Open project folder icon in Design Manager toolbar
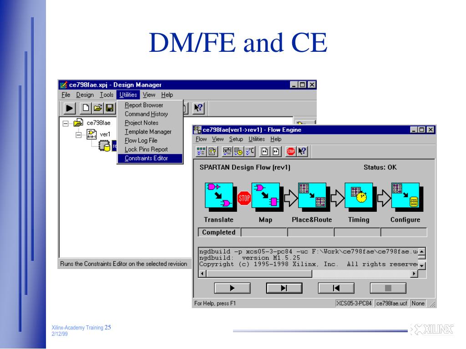The image size is (466, 349). (98, 108)
